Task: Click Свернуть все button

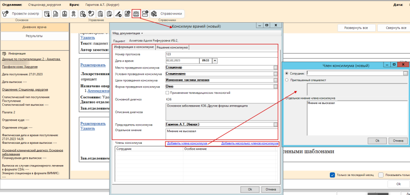Action: pos(395,28)
